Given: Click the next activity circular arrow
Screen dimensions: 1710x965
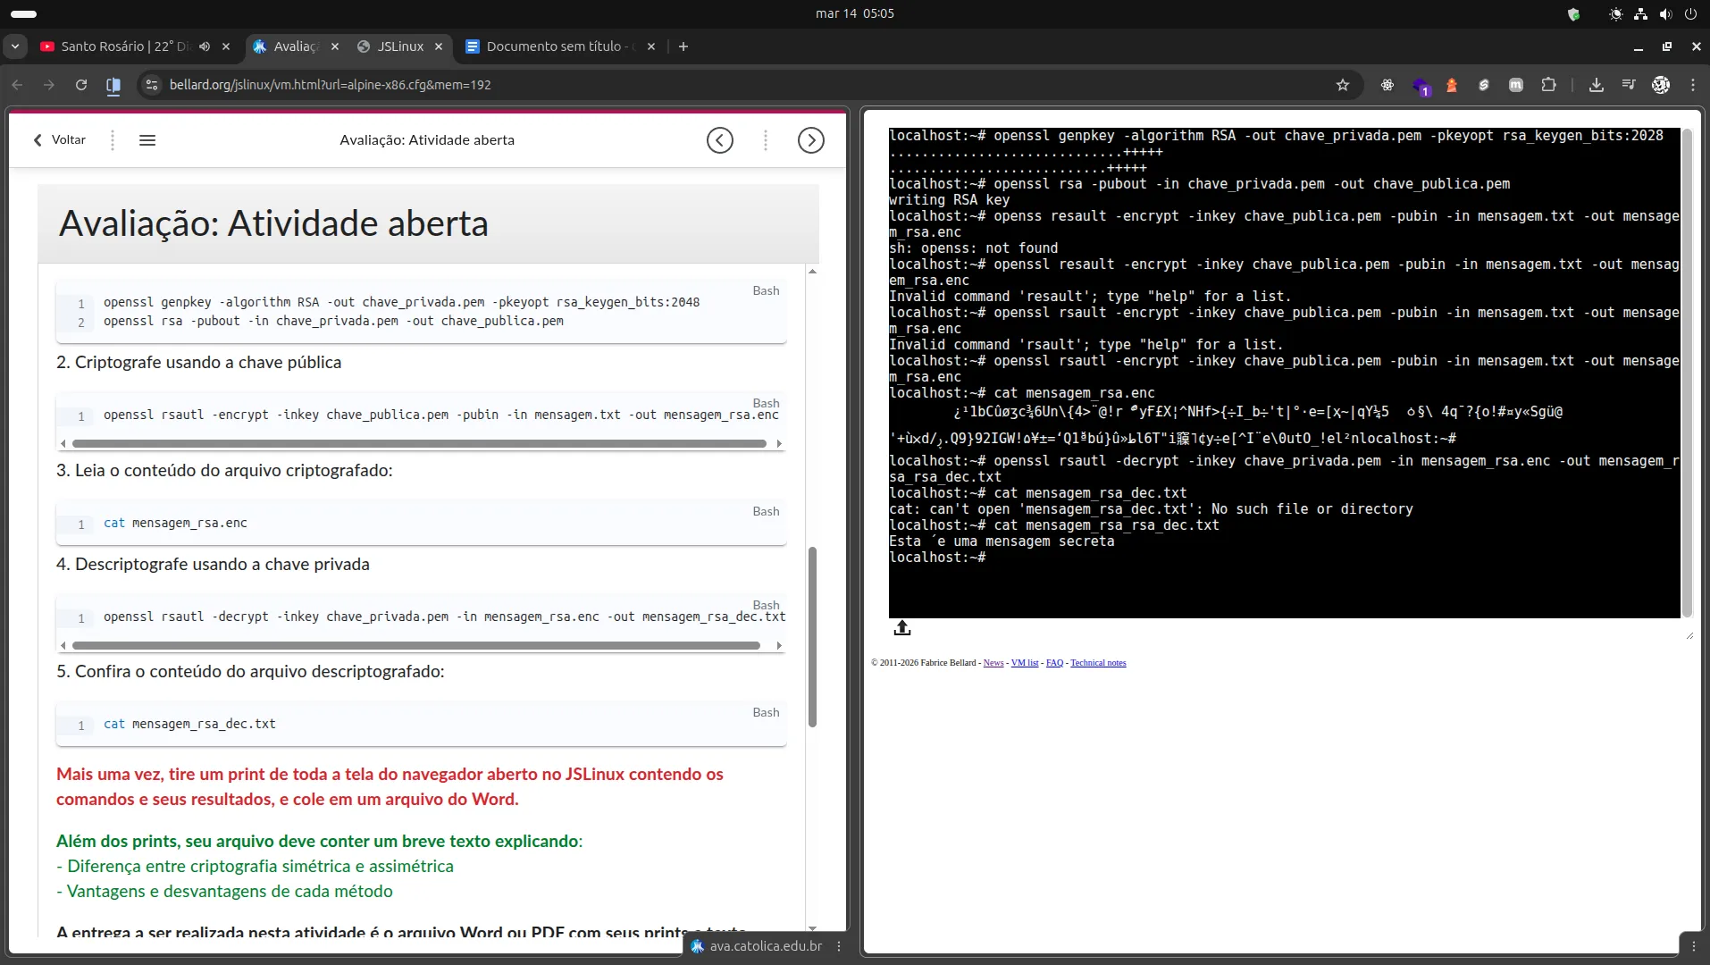Looking at the screenshot, I should pos(810,140).
